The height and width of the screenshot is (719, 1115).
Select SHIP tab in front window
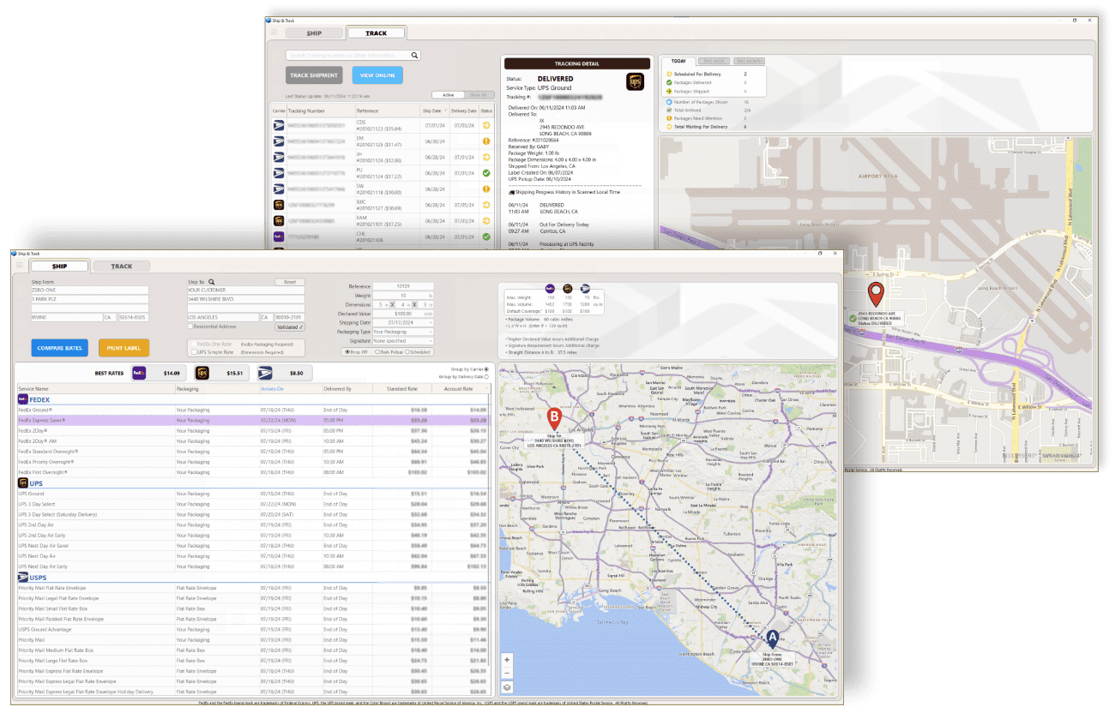point(59,267)
